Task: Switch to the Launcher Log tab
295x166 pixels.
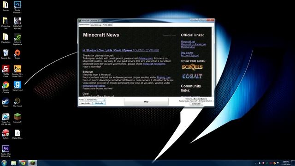Action: (x=96, y=25)
